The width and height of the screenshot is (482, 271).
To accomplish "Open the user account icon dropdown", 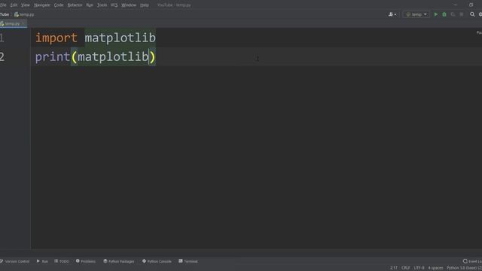I will click(392, 14).
